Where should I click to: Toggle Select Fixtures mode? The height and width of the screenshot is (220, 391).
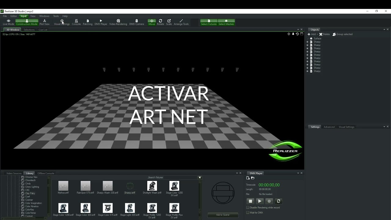[x=209, y=22]
